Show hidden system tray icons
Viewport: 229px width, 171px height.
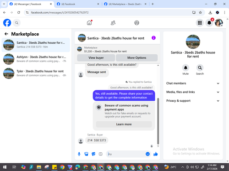tap(182, 167)
